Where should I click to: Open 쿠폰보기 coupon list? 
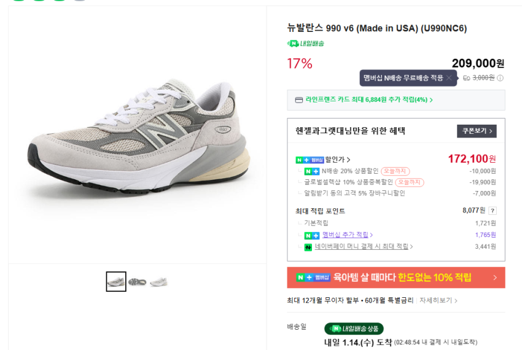tap(476, 131)
